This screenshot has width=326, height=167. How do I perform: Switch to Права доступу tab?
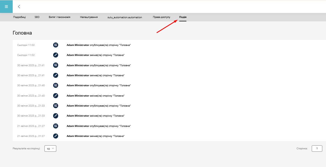[x=162, y=17]
